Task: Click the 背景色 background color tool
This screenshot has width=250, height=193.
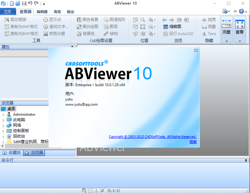Action: pos(86,33)
